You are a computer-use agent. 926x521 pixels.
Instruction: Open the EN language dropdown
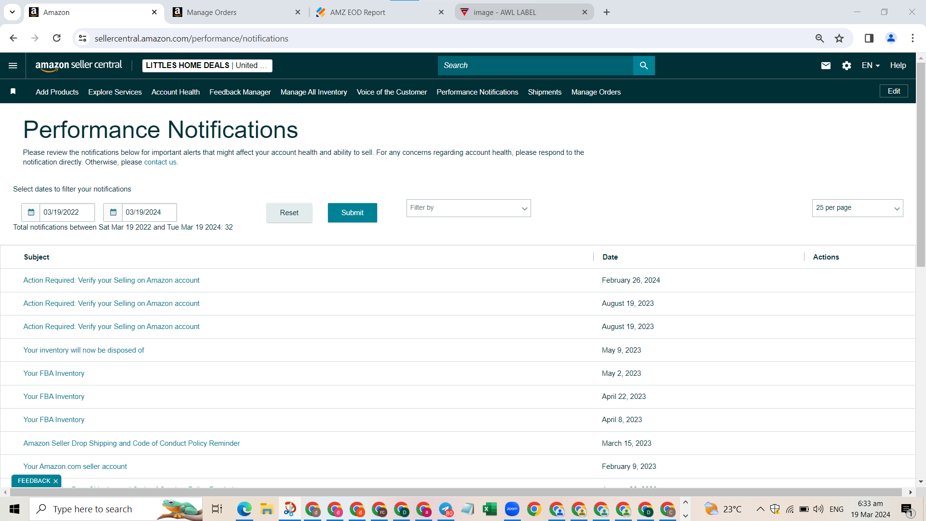871,66
